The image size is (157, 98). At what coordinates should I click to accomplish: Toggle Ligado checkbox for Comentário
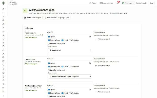[49, 63]
